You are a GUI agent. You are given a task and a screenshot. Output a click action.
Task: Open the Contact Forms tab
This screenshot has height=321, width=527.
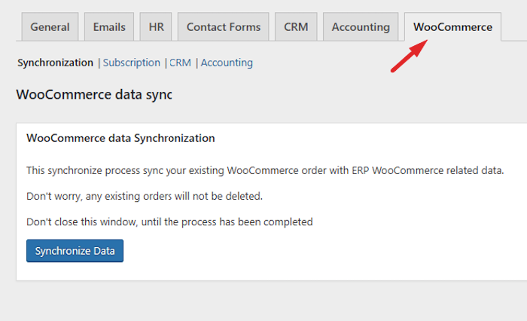point(224,27)
